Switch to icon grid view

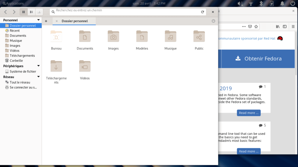(x=24, y=12)
